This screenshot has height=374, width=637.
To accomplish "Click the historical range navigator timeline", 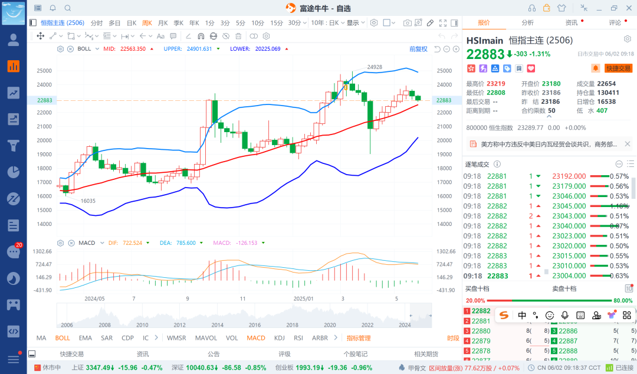I will coord(244,316).
